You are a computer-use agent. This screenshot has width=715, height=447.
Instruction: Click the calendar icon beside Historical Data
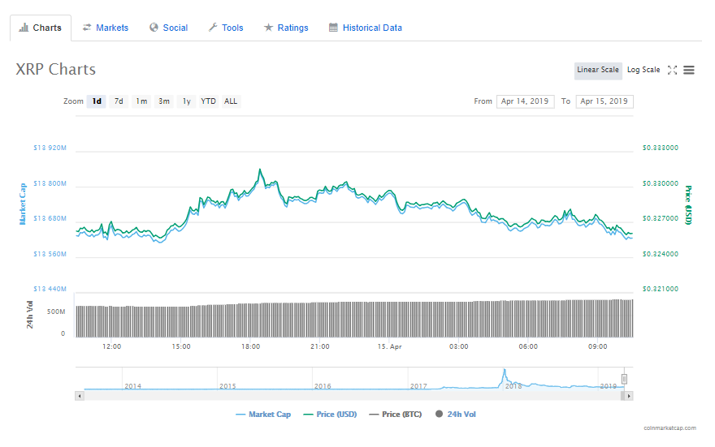click(x=333, y=28)
